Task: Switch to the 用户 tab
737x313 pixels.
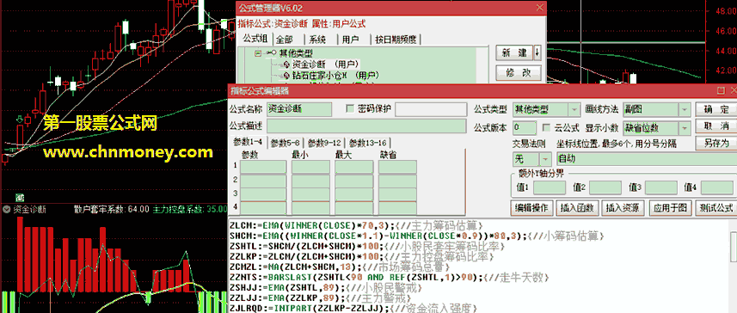Action: coord(350,39)
